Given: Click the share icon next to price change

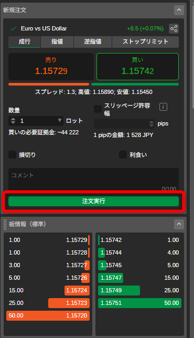Looking at the screenshot, I should coord(174,28).
